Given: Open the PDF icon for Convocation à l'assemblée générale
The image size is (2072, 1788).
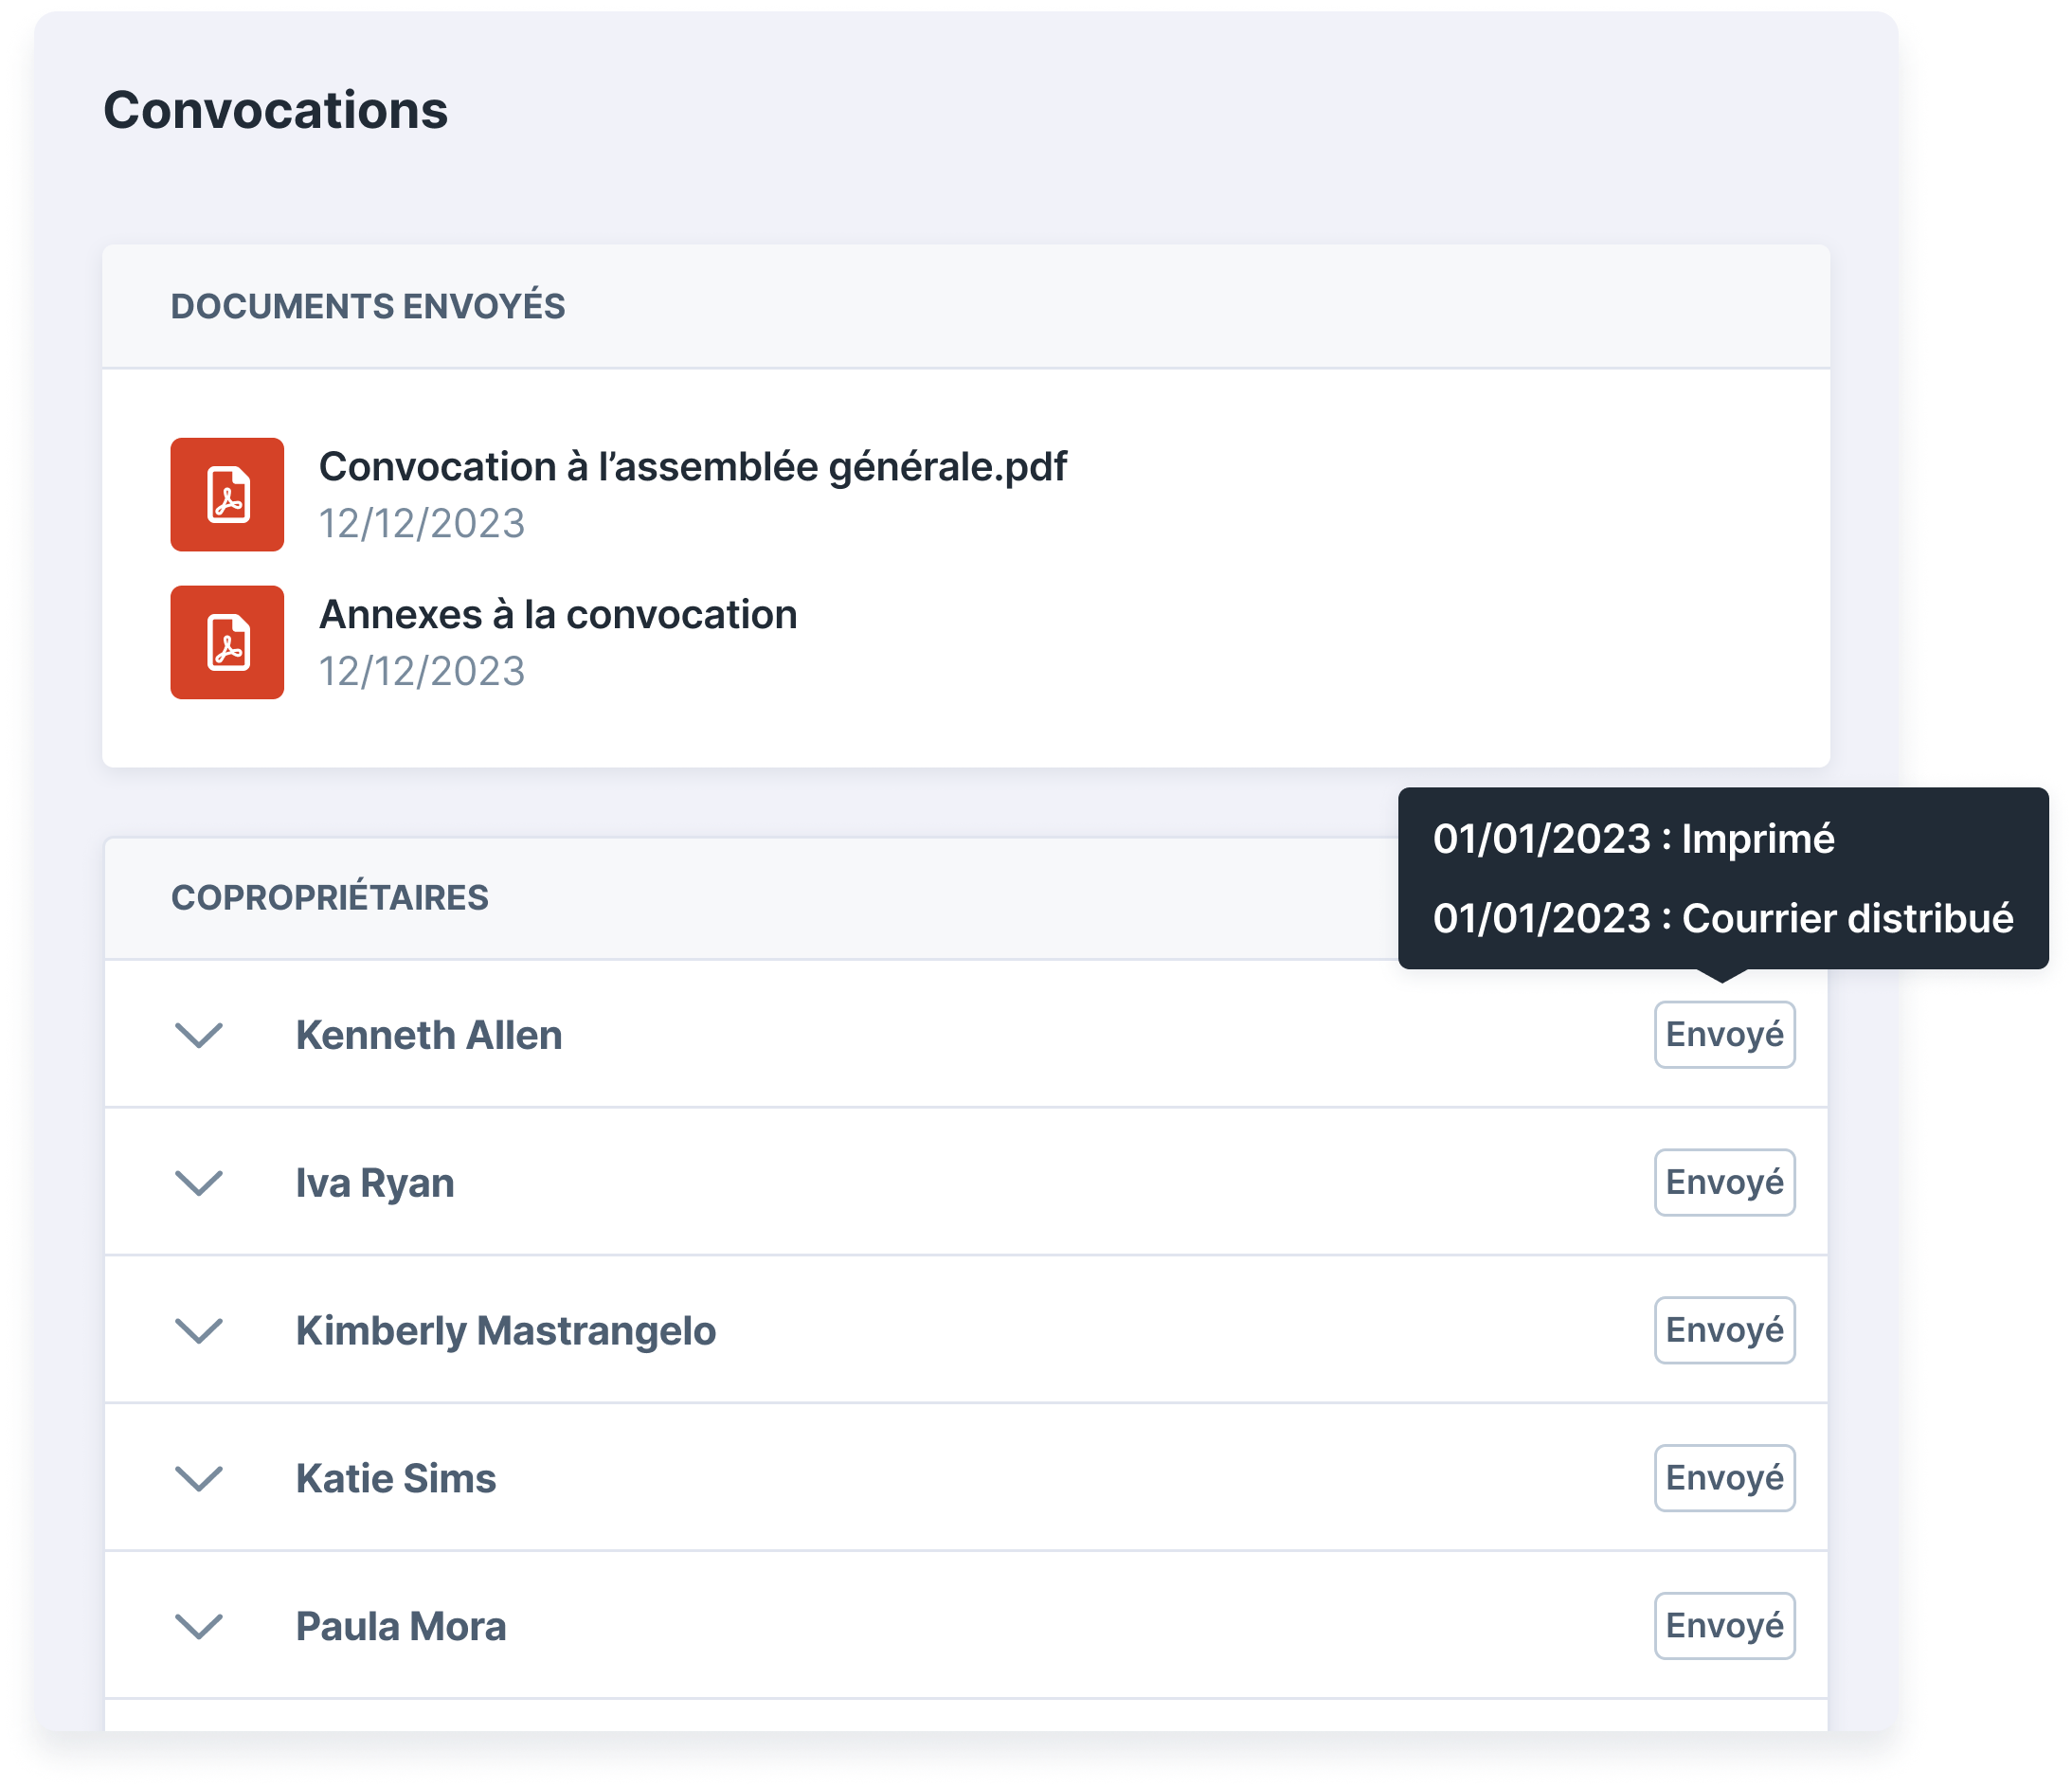Looking at the screenshot, I should point(227,494).
